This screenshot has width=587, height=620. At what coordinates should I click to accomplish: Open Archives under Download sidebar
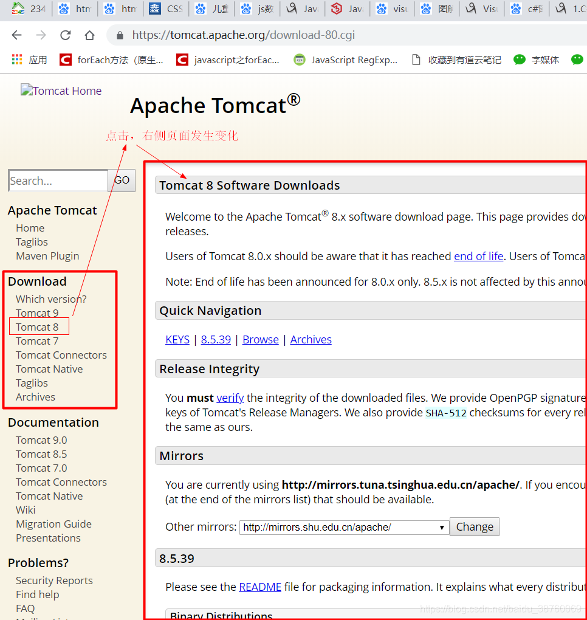36,397
